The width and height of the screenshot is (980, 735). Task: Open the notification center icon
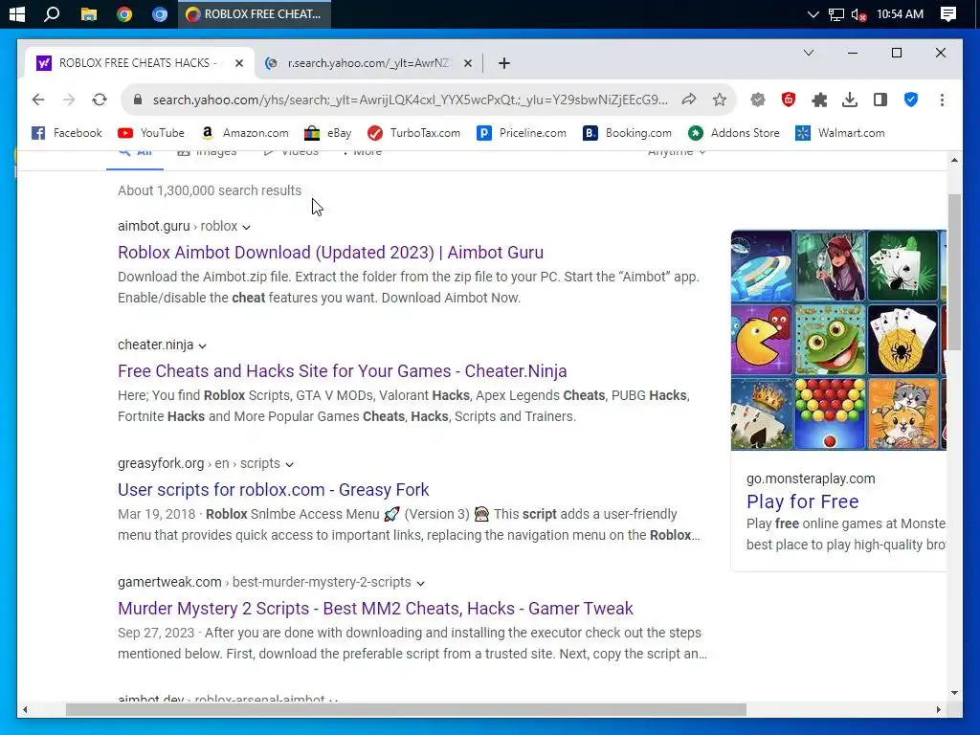[948, 13]
